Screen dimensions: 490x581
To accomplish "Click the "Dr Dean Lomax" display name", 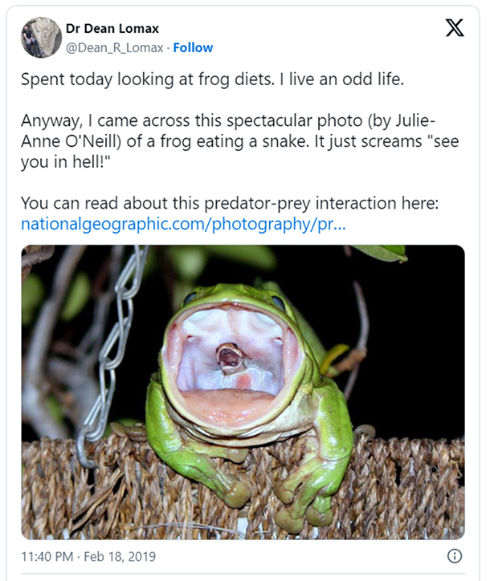I will 112,28.
